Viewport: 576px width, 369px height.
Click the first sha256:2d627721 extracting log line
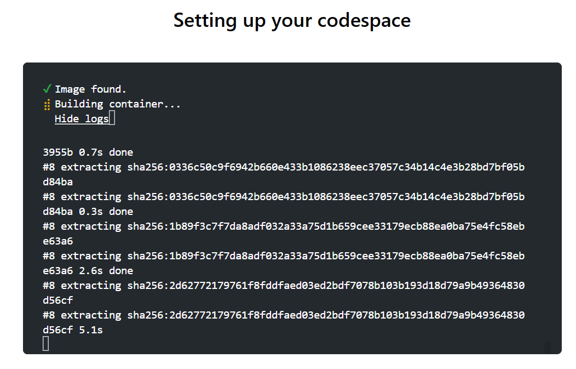point(284,286)
